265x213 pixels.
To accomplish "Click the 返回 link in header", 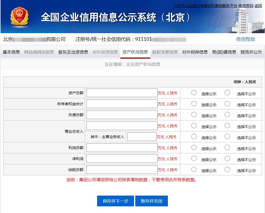I will 258,6.
